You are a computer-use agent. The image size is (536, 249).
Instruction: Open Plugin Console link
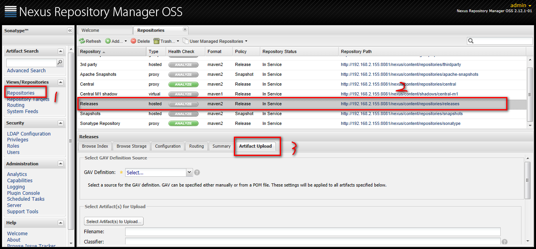(24, 193)
